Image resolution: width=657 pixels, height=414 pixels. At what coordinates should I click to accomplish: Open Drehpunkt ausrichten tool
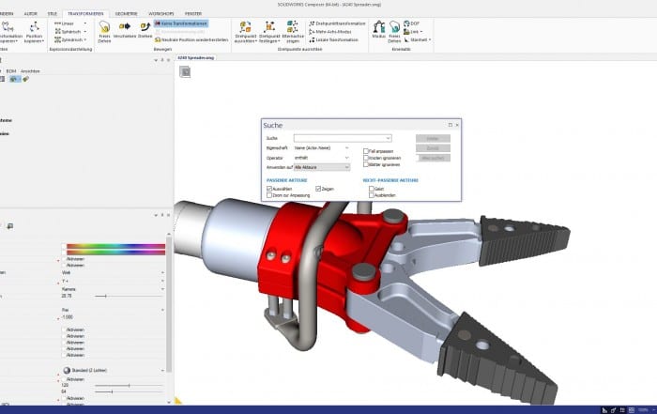click(x=246, y=32)
